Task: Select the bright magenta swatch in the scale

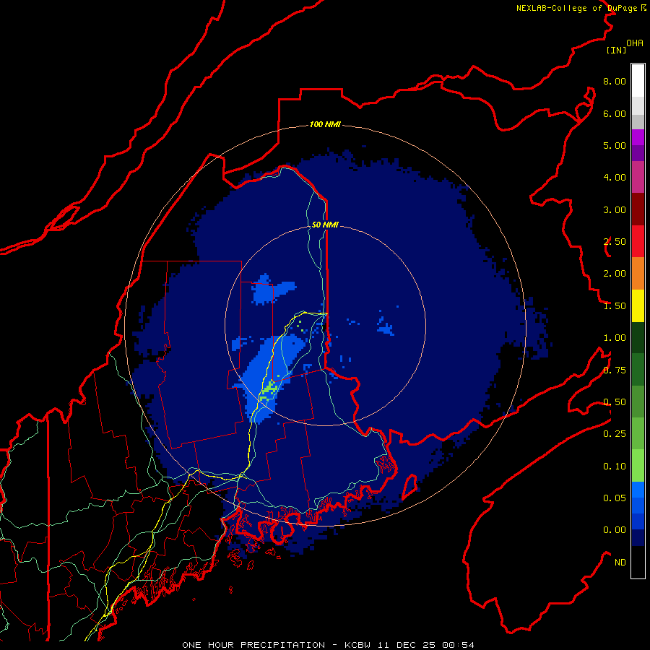Action: point(638,137)
